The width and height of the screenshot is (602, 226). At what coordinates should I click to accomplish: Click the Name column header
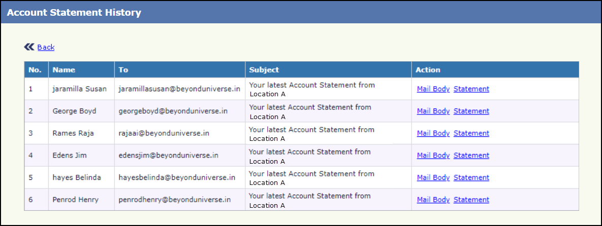click(x=64, y=70)
